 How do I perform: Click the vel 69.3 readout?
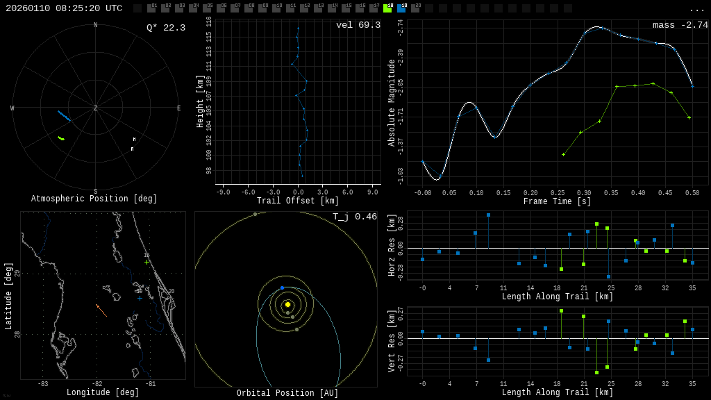point(358,25)
